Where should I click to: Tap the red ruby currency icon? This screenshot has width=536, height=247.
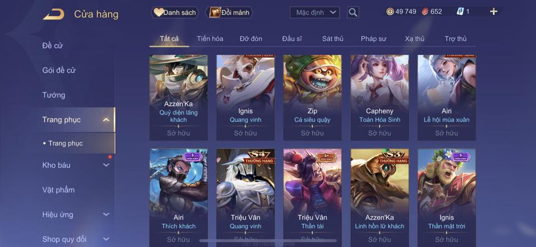[x=424, y=12]
